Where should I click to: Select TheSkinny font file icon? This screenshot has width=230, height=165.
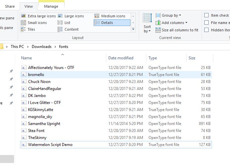click(24, 138)
